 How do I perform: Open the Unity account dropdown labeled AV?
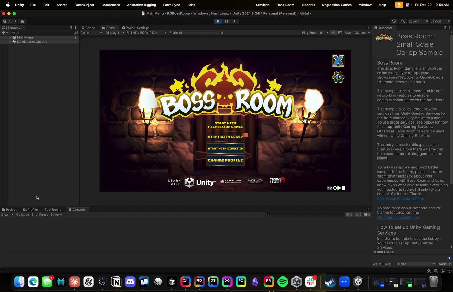coord(10,21)
